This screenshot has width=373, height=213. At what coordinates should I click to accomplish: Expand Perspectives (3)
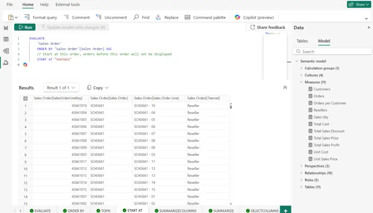pyautogui.click(x=302, y=166)
